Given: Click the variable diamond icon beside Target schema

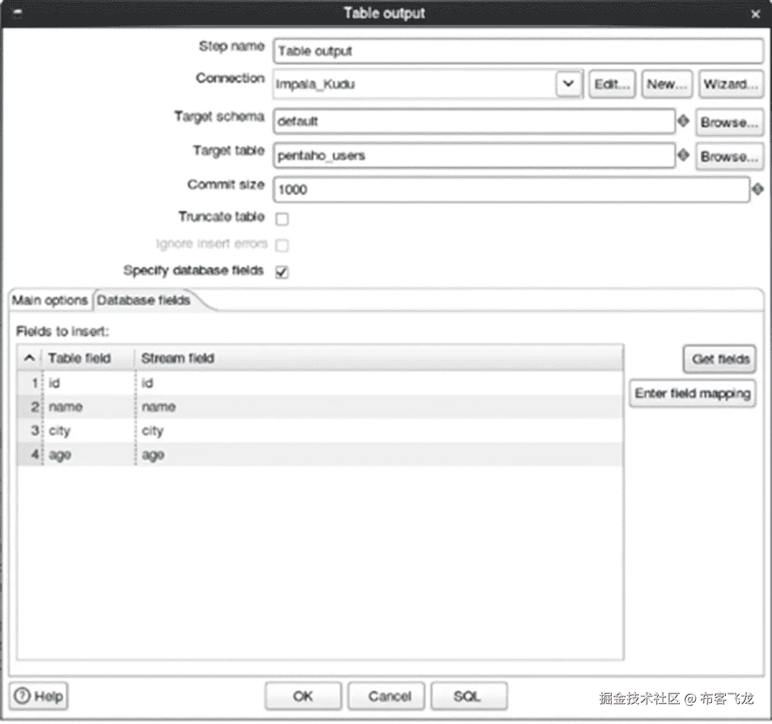Looking at the screenshot, I should (x=684, y=121).
